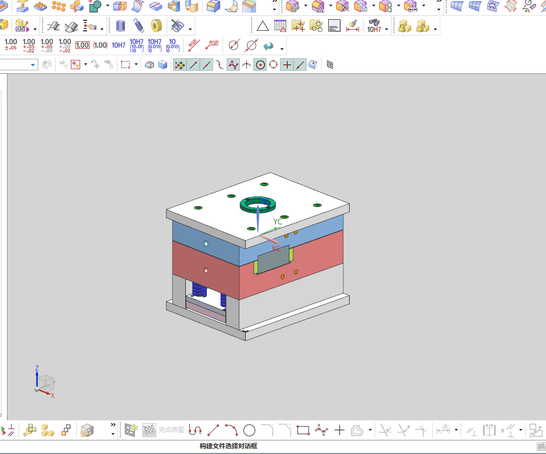
Task: Open the binoculars 10H7 fit search tool
Action: point(374,26)
